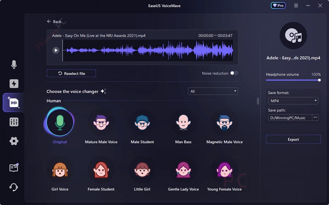Click the music disc file icon

click(293, 36)
